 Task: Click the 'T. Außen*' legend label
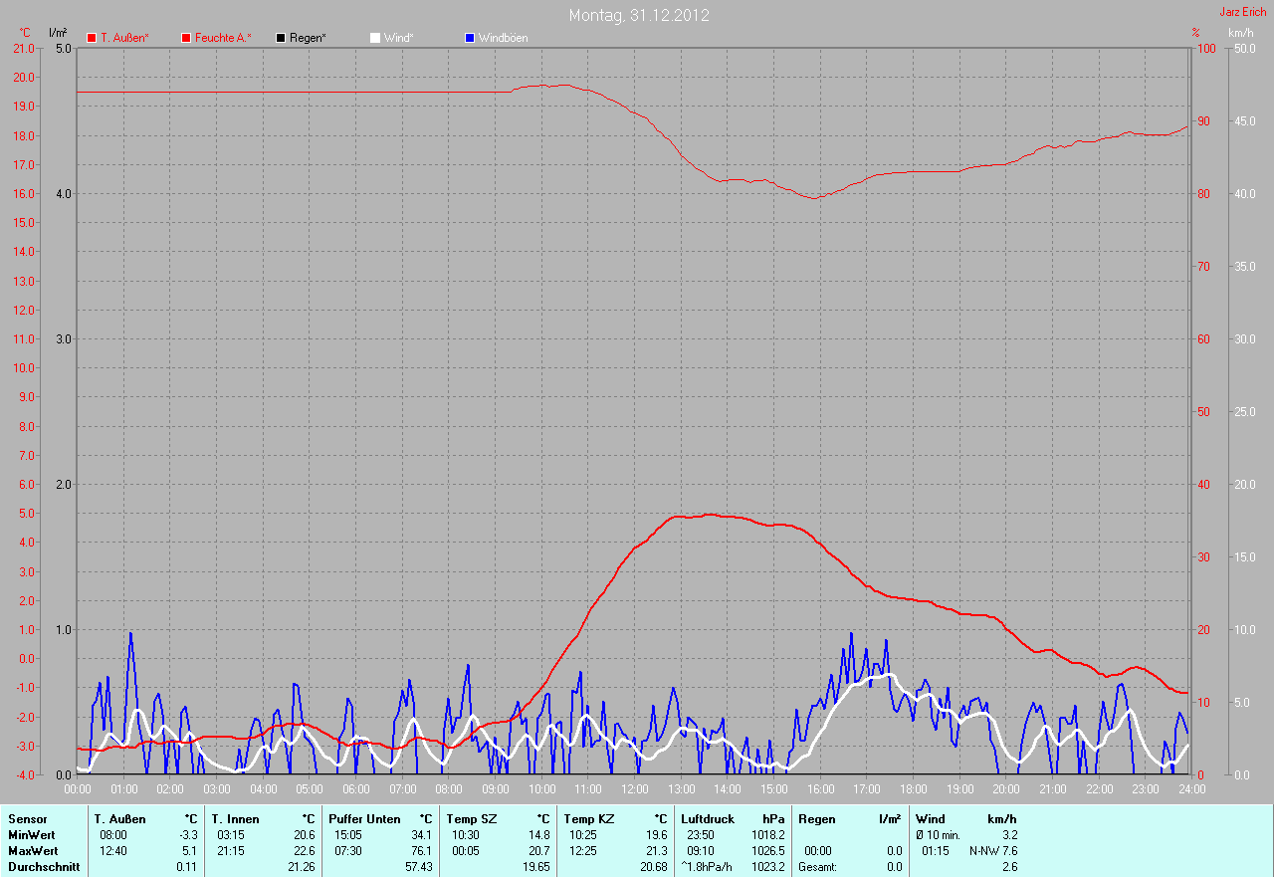coord(125,38)
